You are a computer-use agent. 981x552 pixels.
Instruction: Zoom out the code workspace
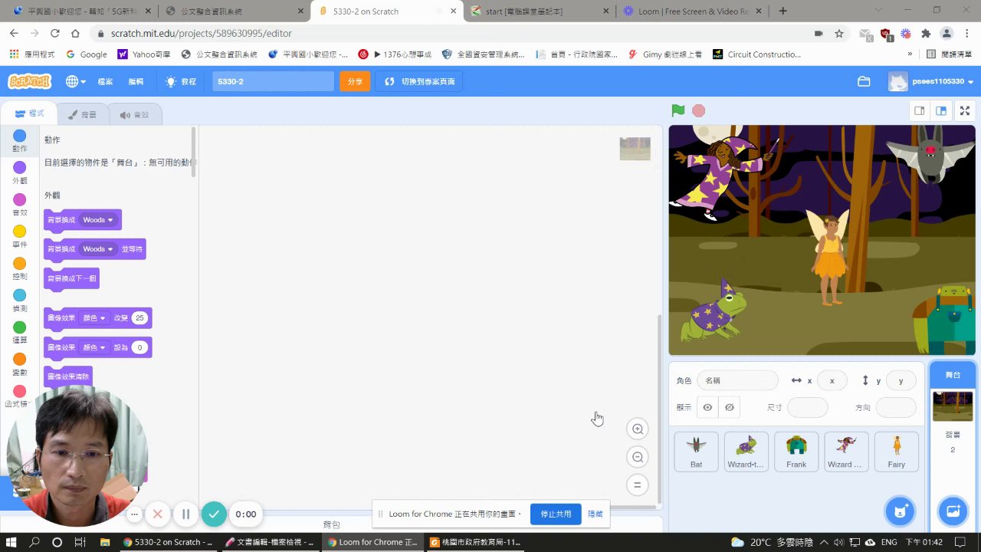(x=637, y=458)
